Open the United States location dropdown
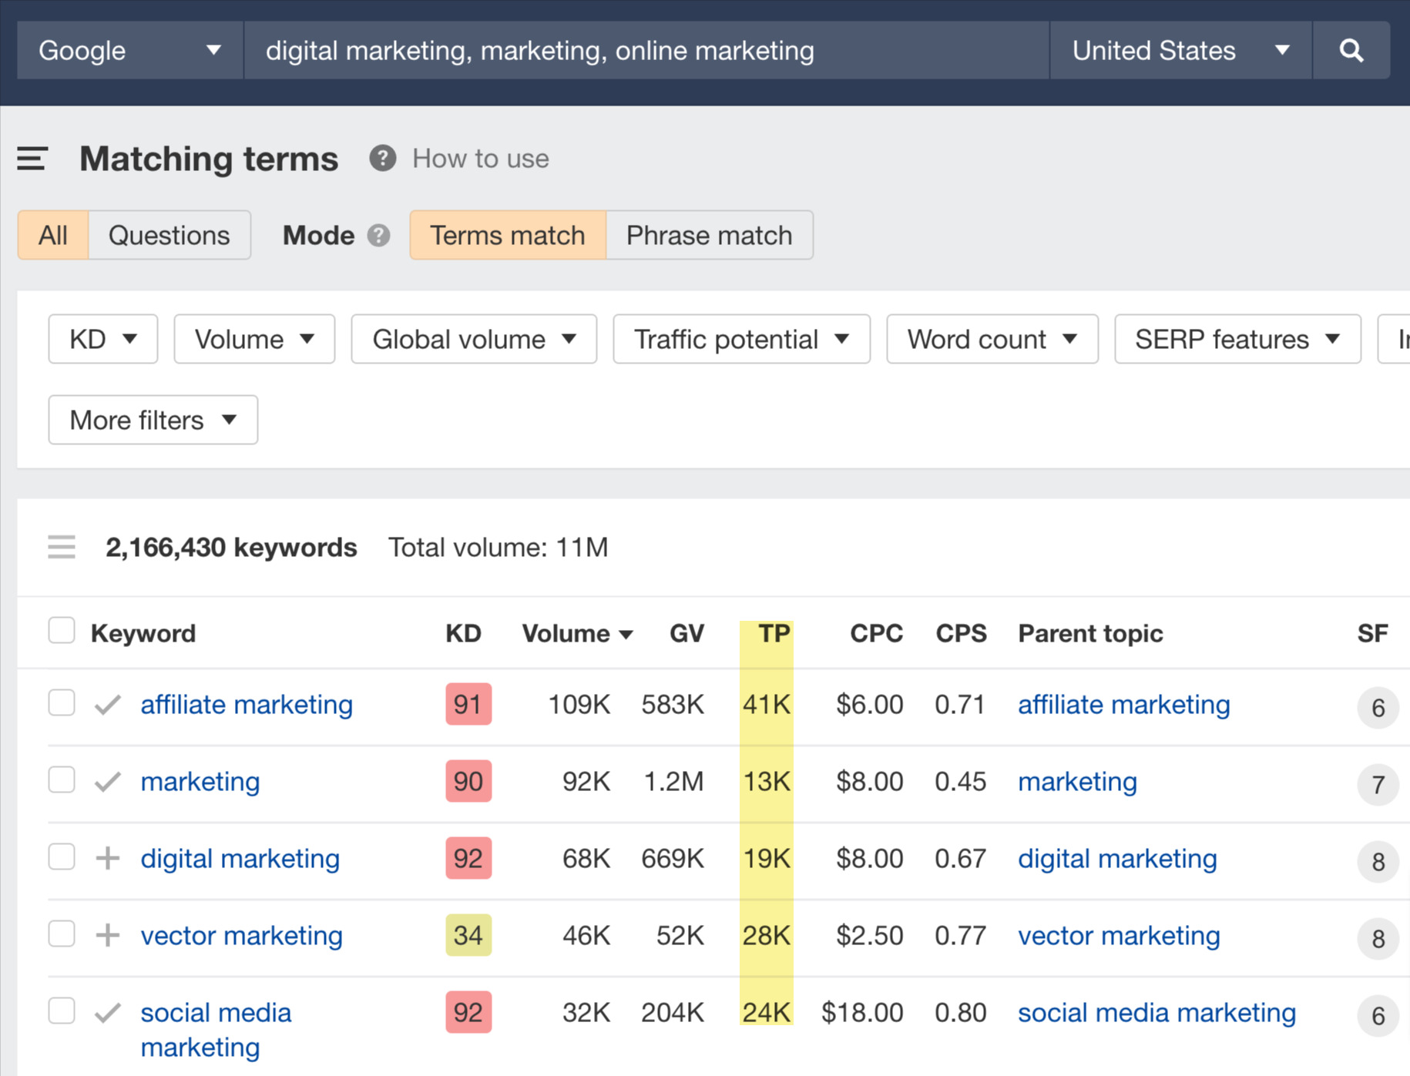 click(1180, 50)
